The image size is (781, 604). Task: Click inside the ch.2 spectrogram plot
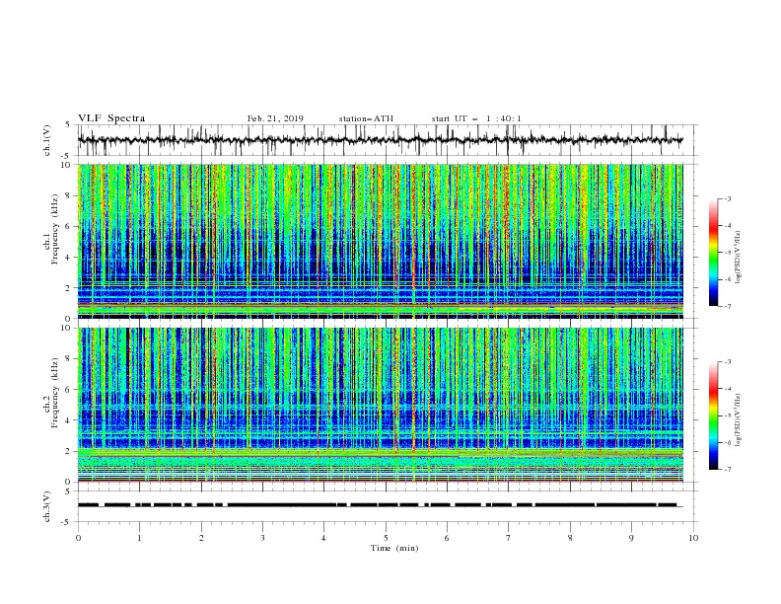point(381,405)
